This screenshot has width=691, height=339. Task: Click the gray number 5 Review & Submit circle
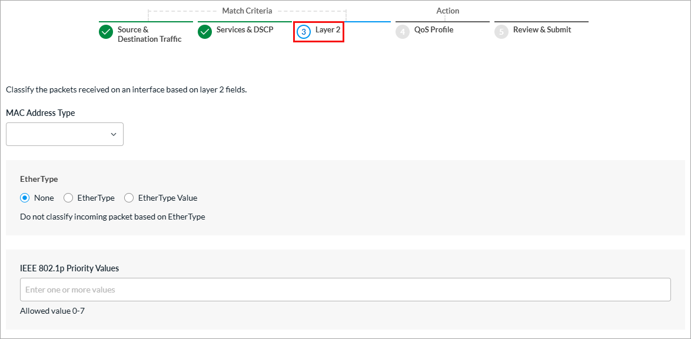tap(501, 32)
